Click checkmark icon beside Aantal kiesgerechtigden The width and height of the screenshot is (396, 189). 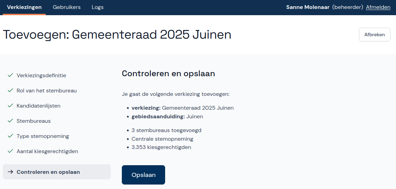coord(10,151)
